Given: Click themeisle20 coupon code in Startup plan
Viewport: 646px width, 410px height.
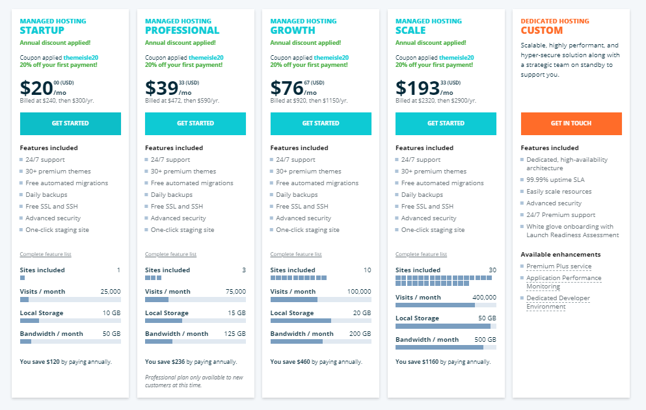Looking at the screenshot, I should (81, 58).
